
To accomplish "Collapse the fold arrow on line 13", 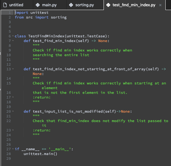I will point(13,69).
